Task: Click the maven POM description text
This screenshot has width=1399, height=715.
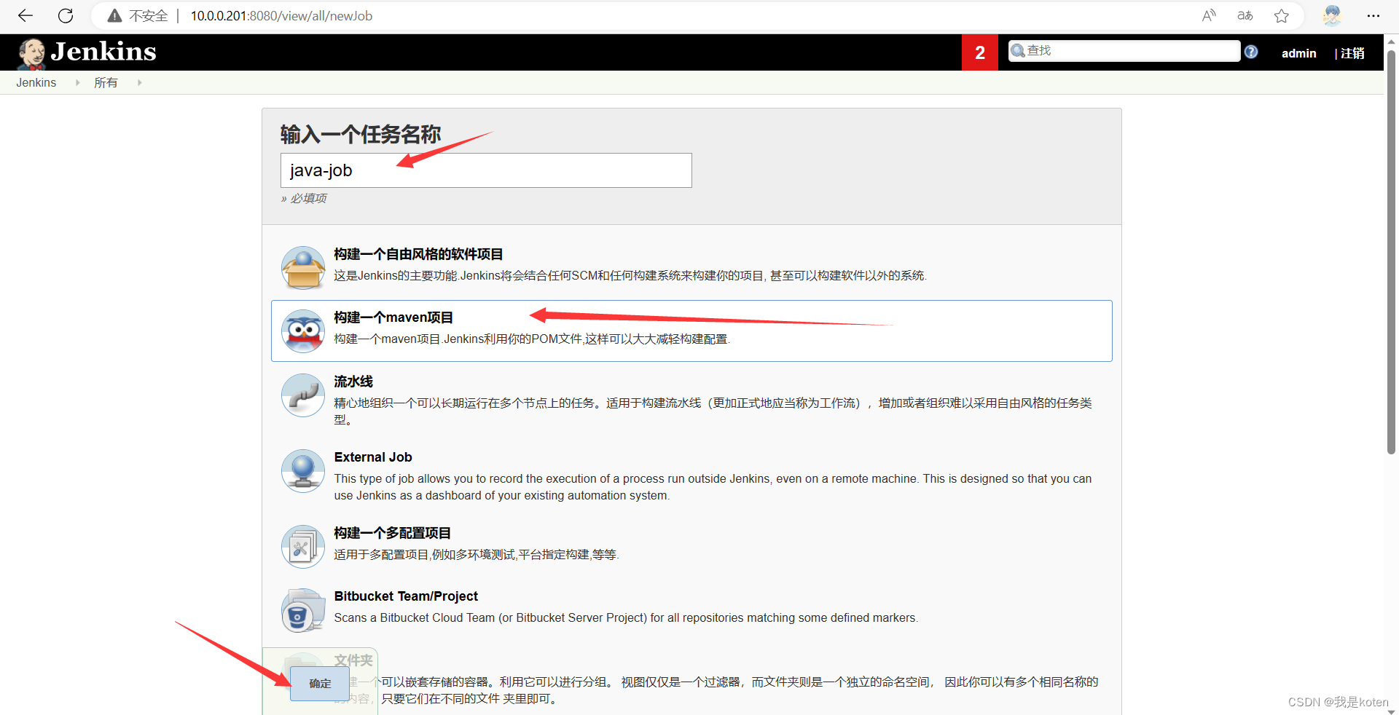Action: tap(532, 339)
